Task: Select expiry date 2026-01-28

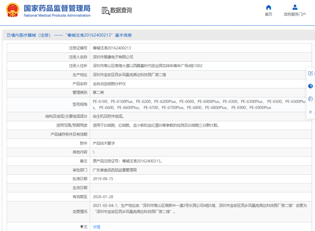Action: (x=103, y=197)
